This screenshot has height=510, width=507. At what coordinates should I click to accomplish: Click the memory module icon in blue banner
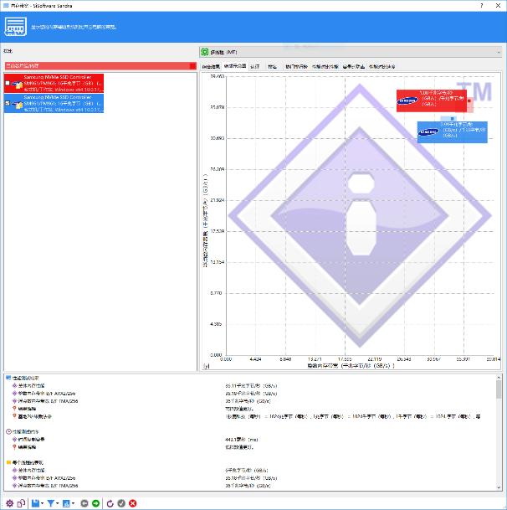pos(15,27)
